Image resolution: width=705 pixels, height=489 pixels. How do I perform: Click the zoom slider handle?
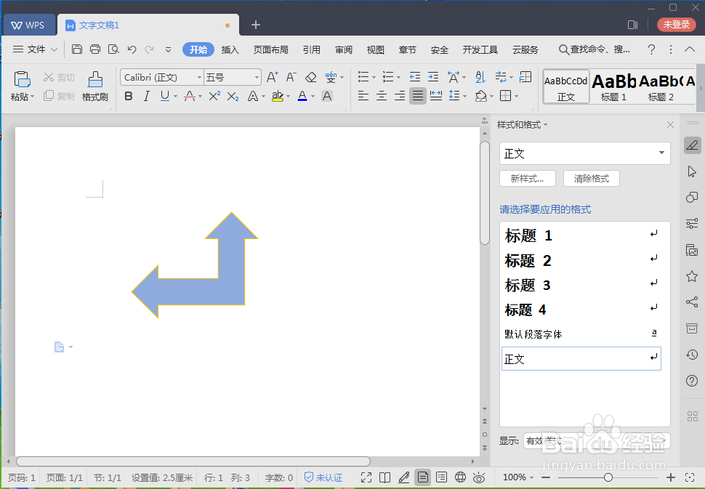tap(608, 477)
